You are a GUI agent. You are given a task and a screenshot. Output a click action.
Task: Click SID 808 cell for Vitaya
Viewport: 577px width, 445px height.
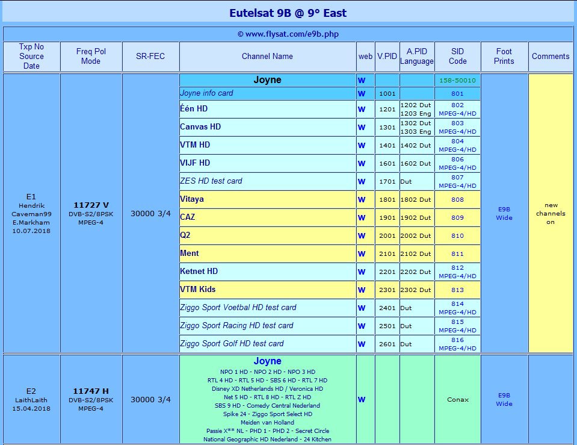[x=457, y=200]
